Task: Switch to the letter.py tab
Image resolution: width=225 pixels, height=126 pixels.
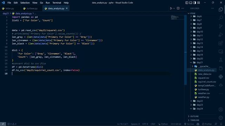Action: coord(10,8)
